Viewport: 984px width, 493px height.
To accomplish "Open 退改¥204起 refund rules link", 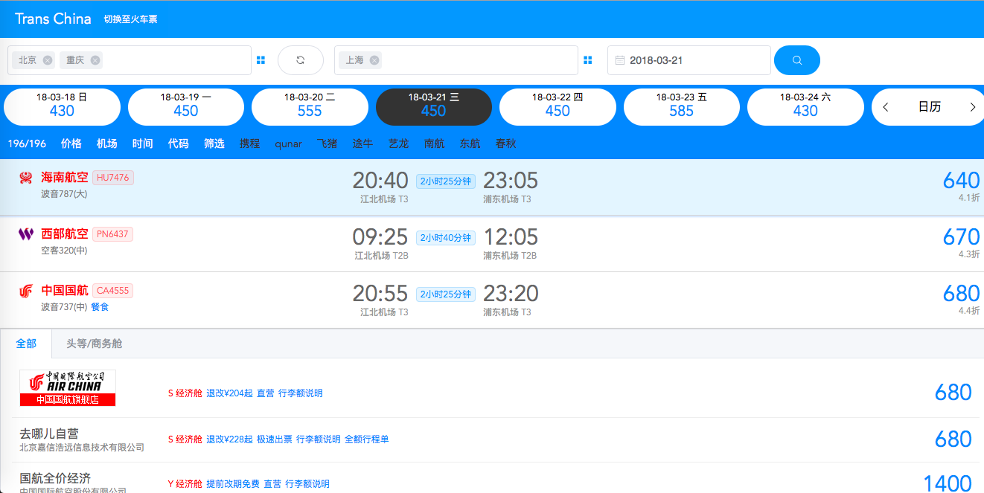I will (229, 393).
